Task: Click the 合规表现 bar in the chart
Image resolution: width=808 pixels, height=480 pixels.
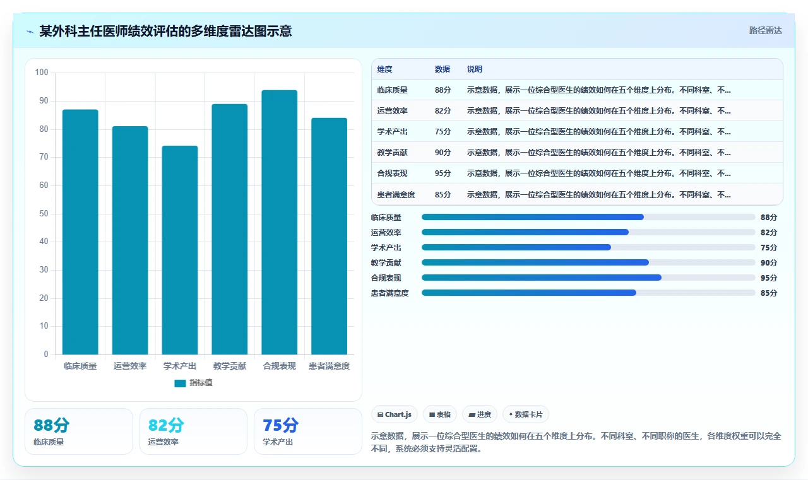Action: (279, 222)
